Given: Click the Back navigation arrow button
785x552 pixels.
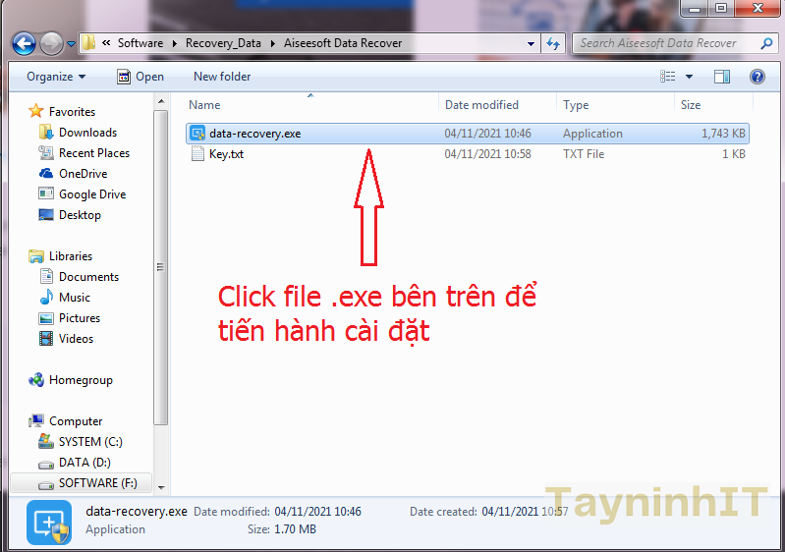Looking at the screenshot, I should click(24, 43).
